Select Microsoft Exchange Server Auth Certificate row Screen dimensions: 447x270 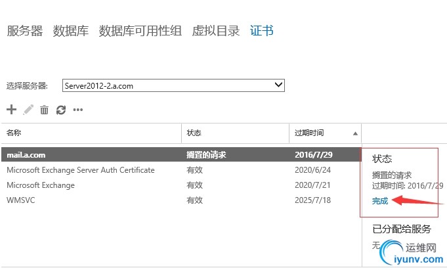pos(181,170)
